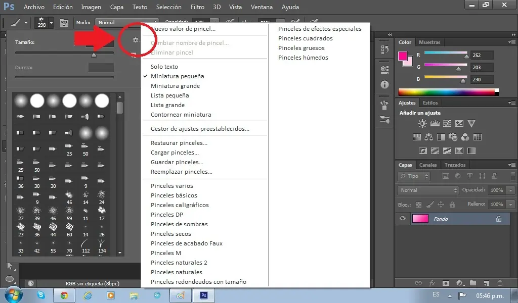Open the Opacidad 100% dropdown arrow
Viewport: 518px width, 303px height.
tap(511, 190)
